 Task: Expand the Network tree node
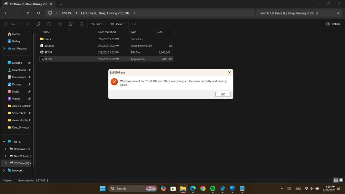4,170
